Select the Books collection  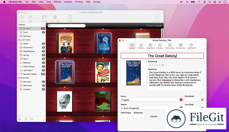click(31, 44)
